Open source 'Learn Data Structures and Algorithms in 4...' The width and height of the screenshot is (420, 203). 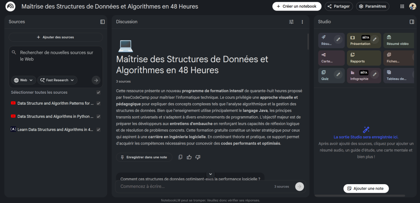coord(55,130)
